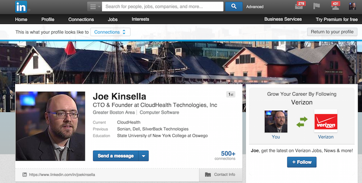The width and height of the screenshot is (362, 183).
Task: Open Advanced search link
Action: (x=255, y=7)
